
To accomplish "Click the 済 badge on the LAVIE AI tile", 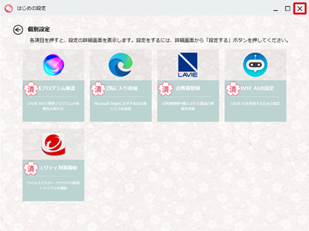I will (233, 89).
